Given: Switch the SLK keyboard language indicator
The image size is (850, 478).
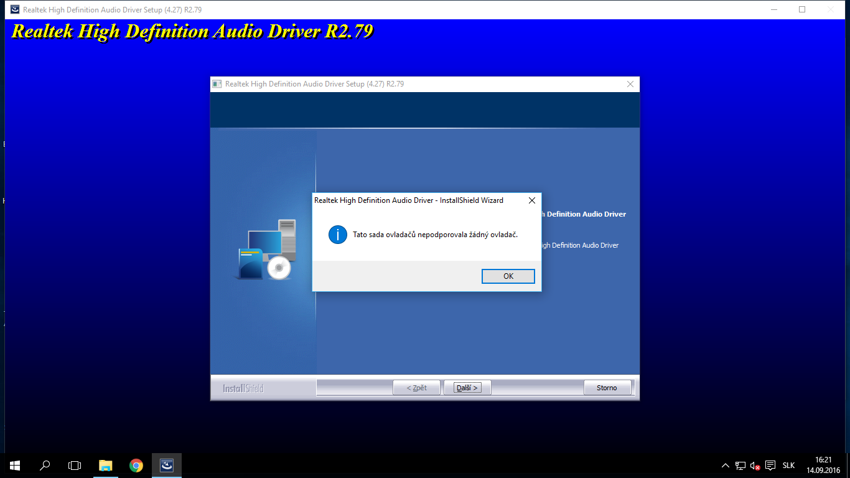Looking at the screenshot, I should pos(788,466).
